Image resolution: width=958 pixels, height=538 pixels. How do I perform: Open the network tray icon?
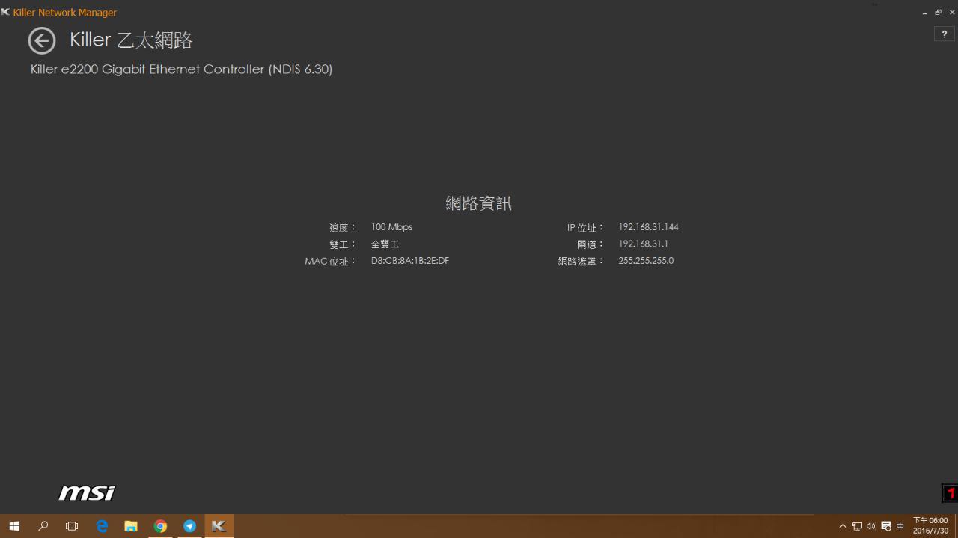coord(857,526)
